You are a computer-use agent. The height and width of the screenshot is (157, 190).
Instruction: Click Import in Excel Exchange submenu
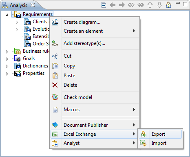(160, 143)
